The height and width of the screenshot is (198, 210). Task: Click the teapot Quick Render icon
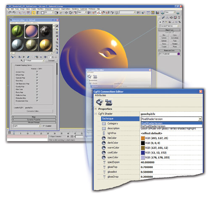[178, 13]
